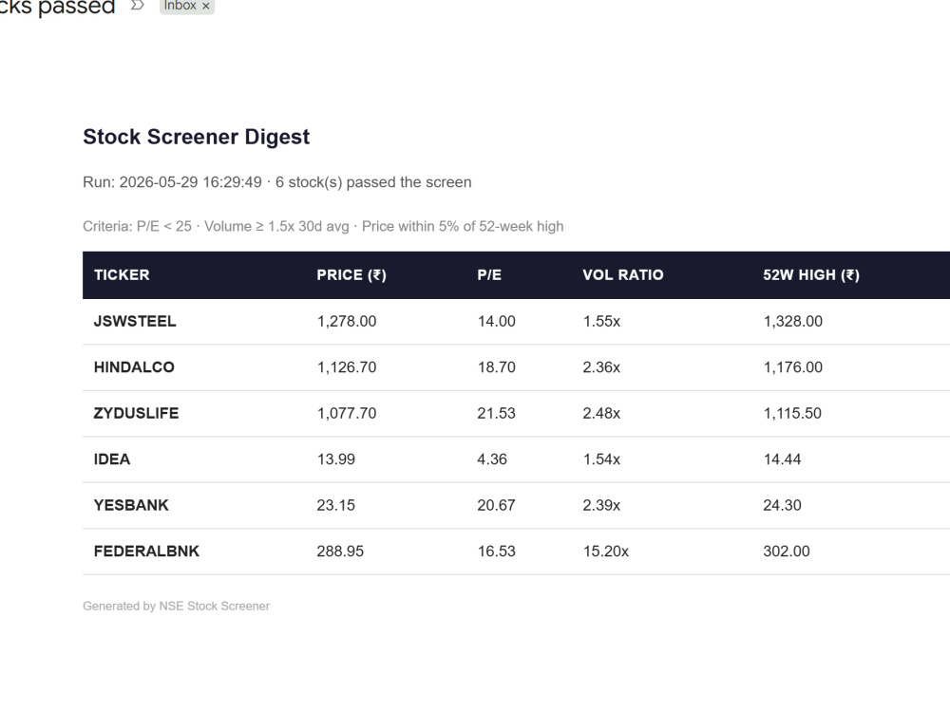This screenshot has width=950, height=712.
Task: Click YESBANK P/E value 20.67
Action: [496, 506]
